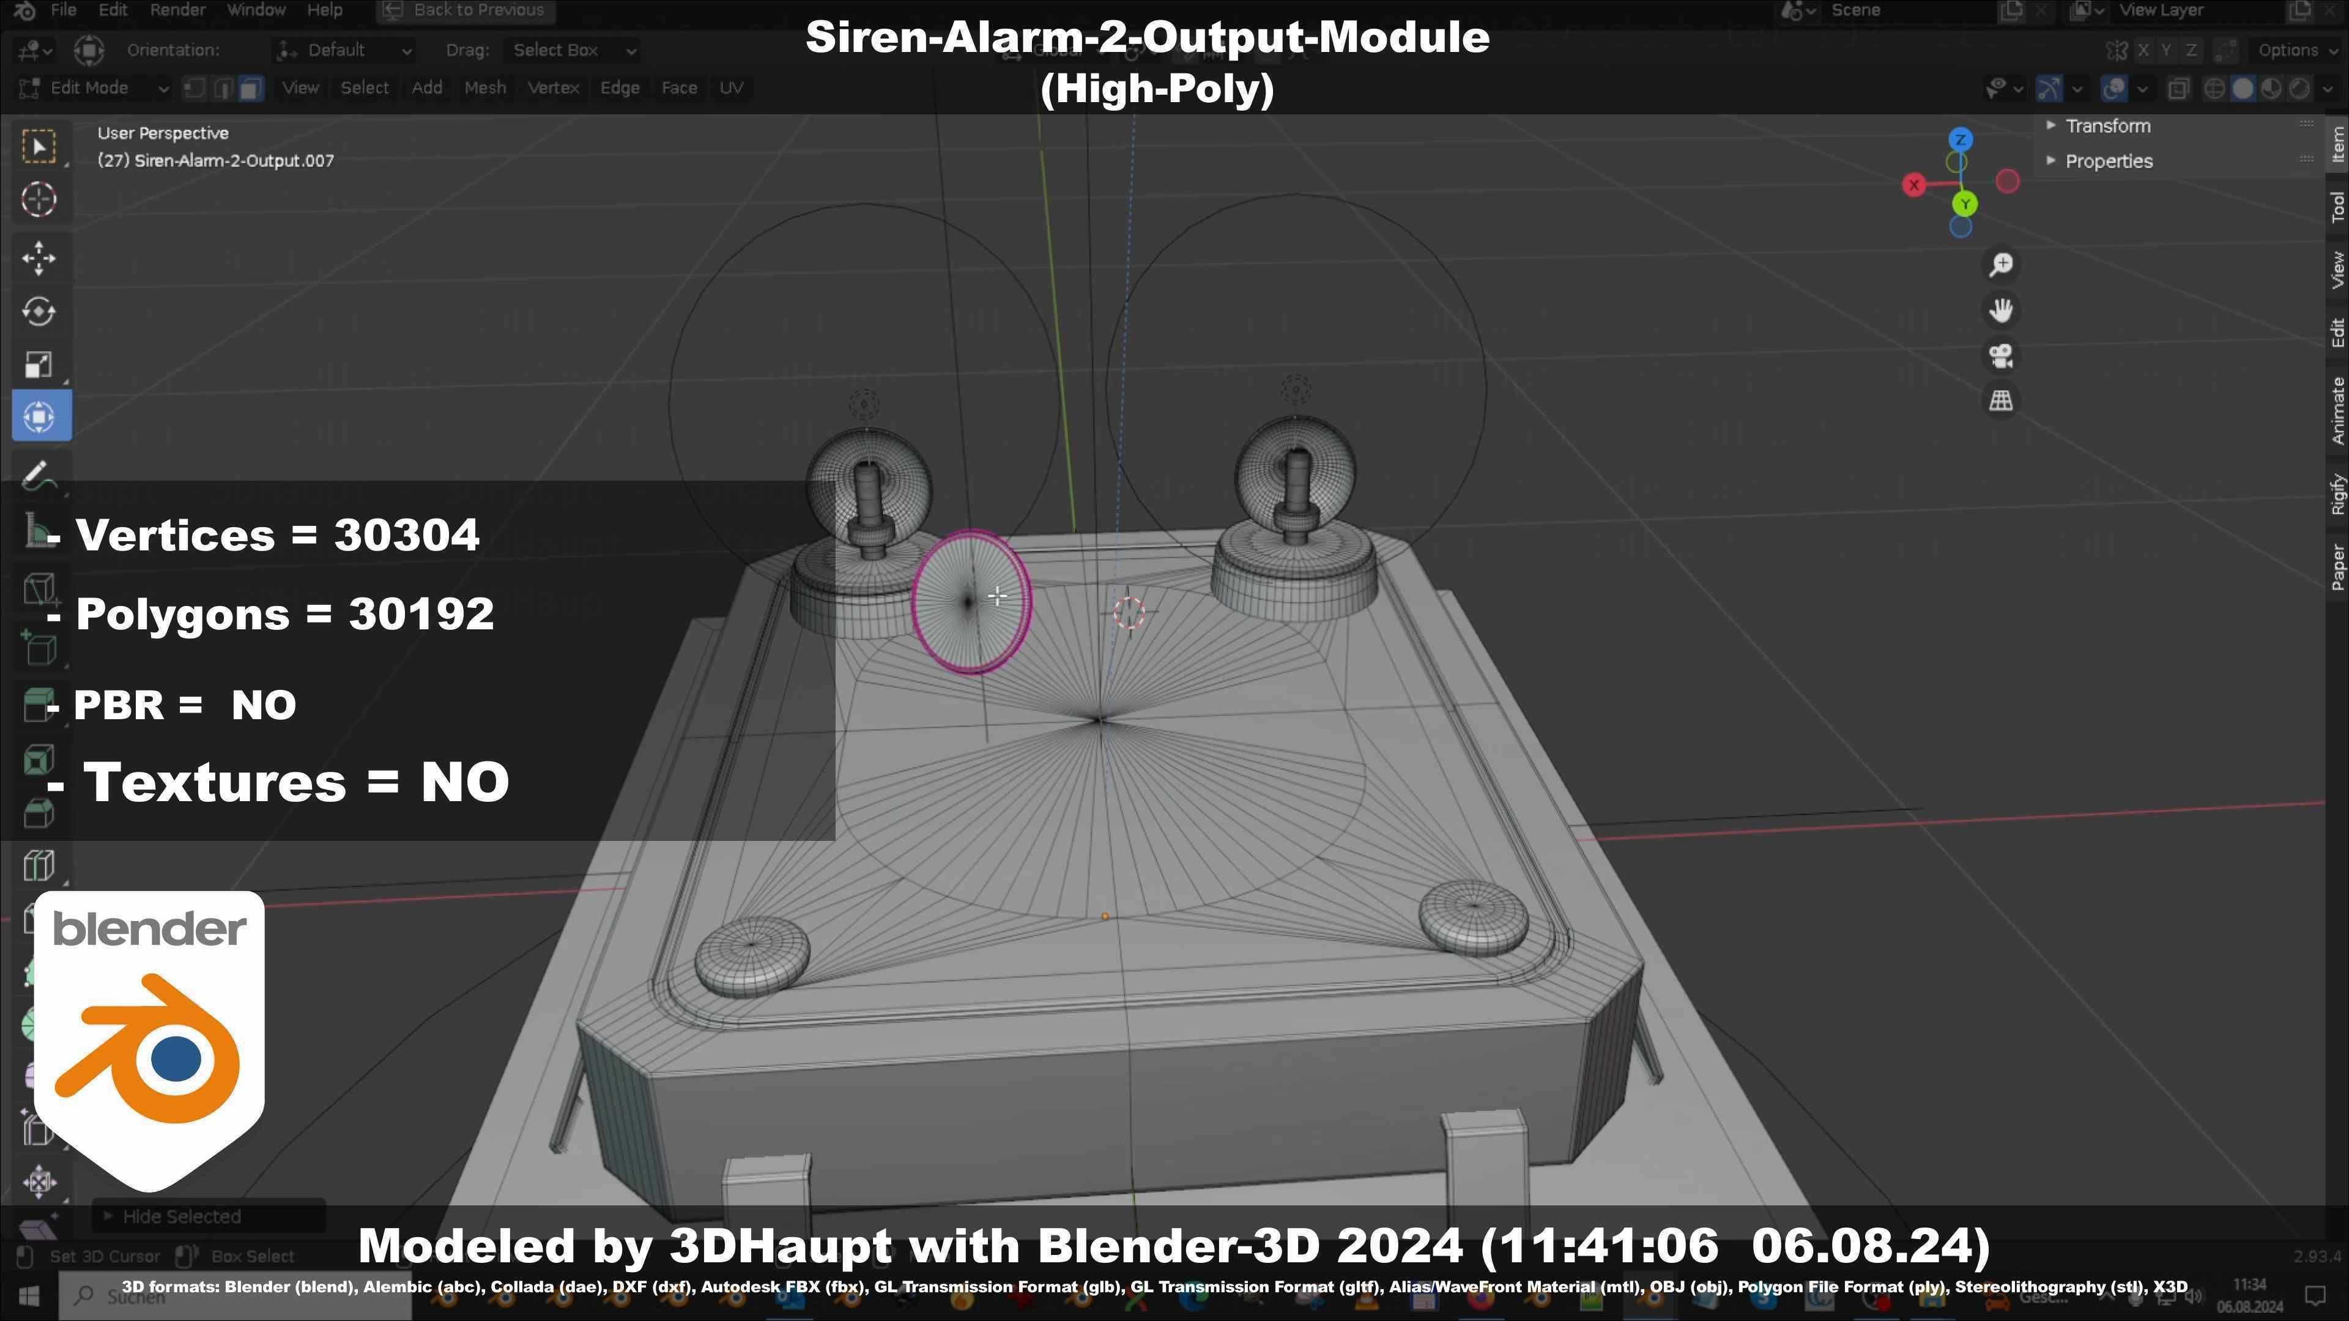The height and width of the screenshot is (1321, 2349).
Task: Switch to the Tool sidebar tab
Action: tap(2337, 207)
